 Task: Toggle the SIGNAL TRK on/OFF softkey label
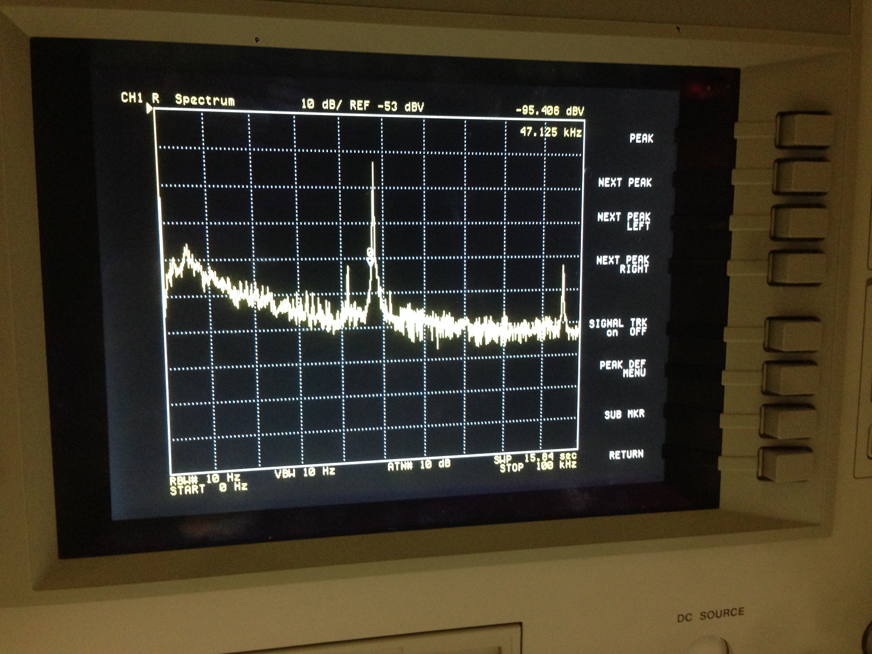point(618,328)
